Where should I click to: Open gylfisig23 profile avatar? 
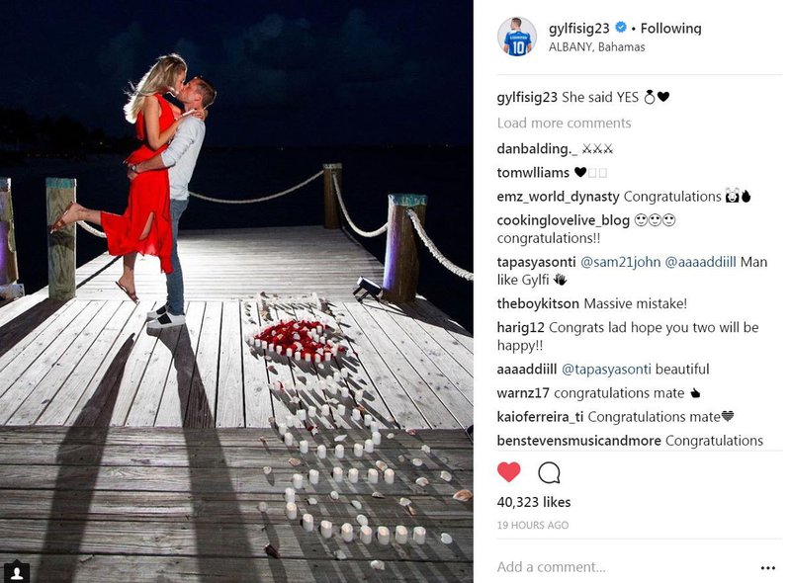pyautogui.click(x=516, y=37)
